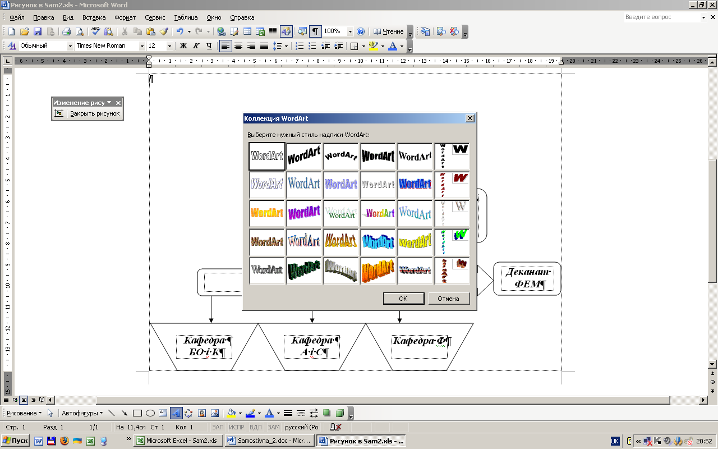
Task: Click the Text Box tool in the Drawing toolbar
Action: [163, 413]
